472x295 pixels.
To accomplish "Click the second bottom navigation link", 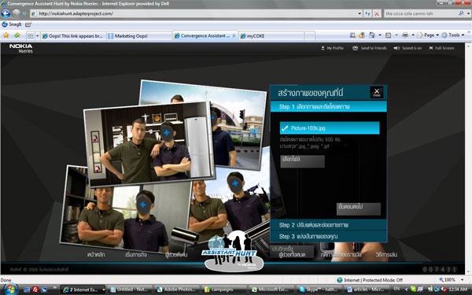I will click(x=136, y=255).
